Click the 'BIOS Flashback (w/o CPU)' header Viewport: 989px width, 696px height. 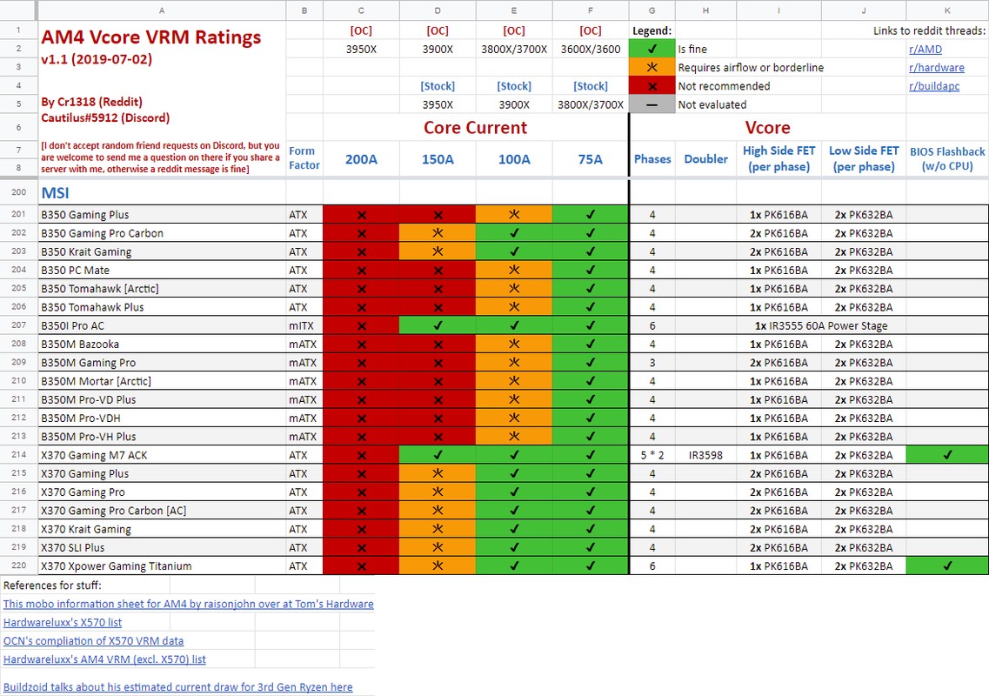(946, 159)
